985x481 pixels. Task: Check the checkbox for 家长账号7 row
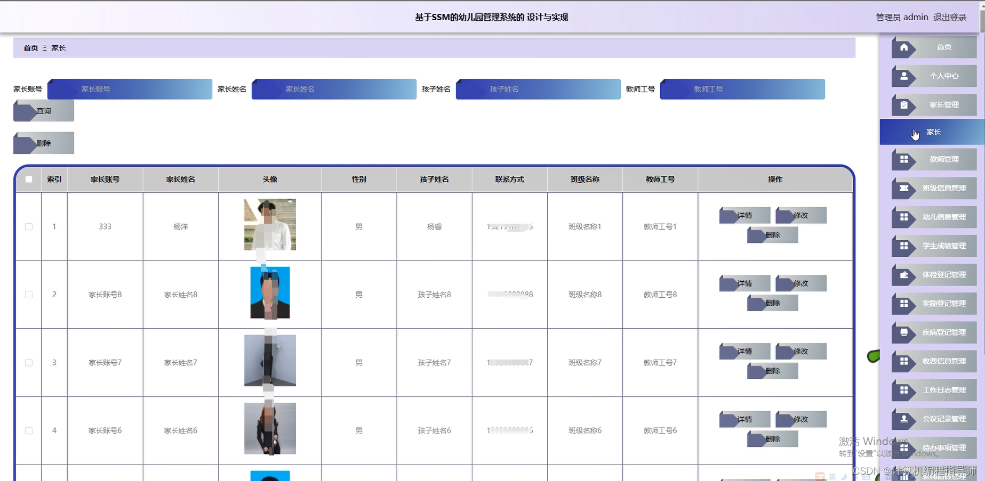[29, 363]
